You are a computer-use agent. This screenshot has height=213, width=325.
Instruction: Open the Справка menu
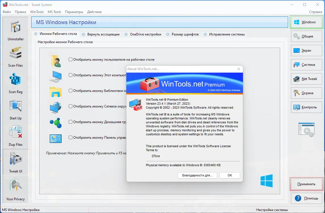tap(315, 12)
